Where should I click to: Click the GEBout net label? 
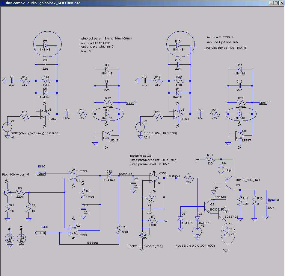click(92, 243)
